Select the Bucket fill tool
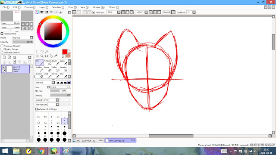 coord(39,76)
